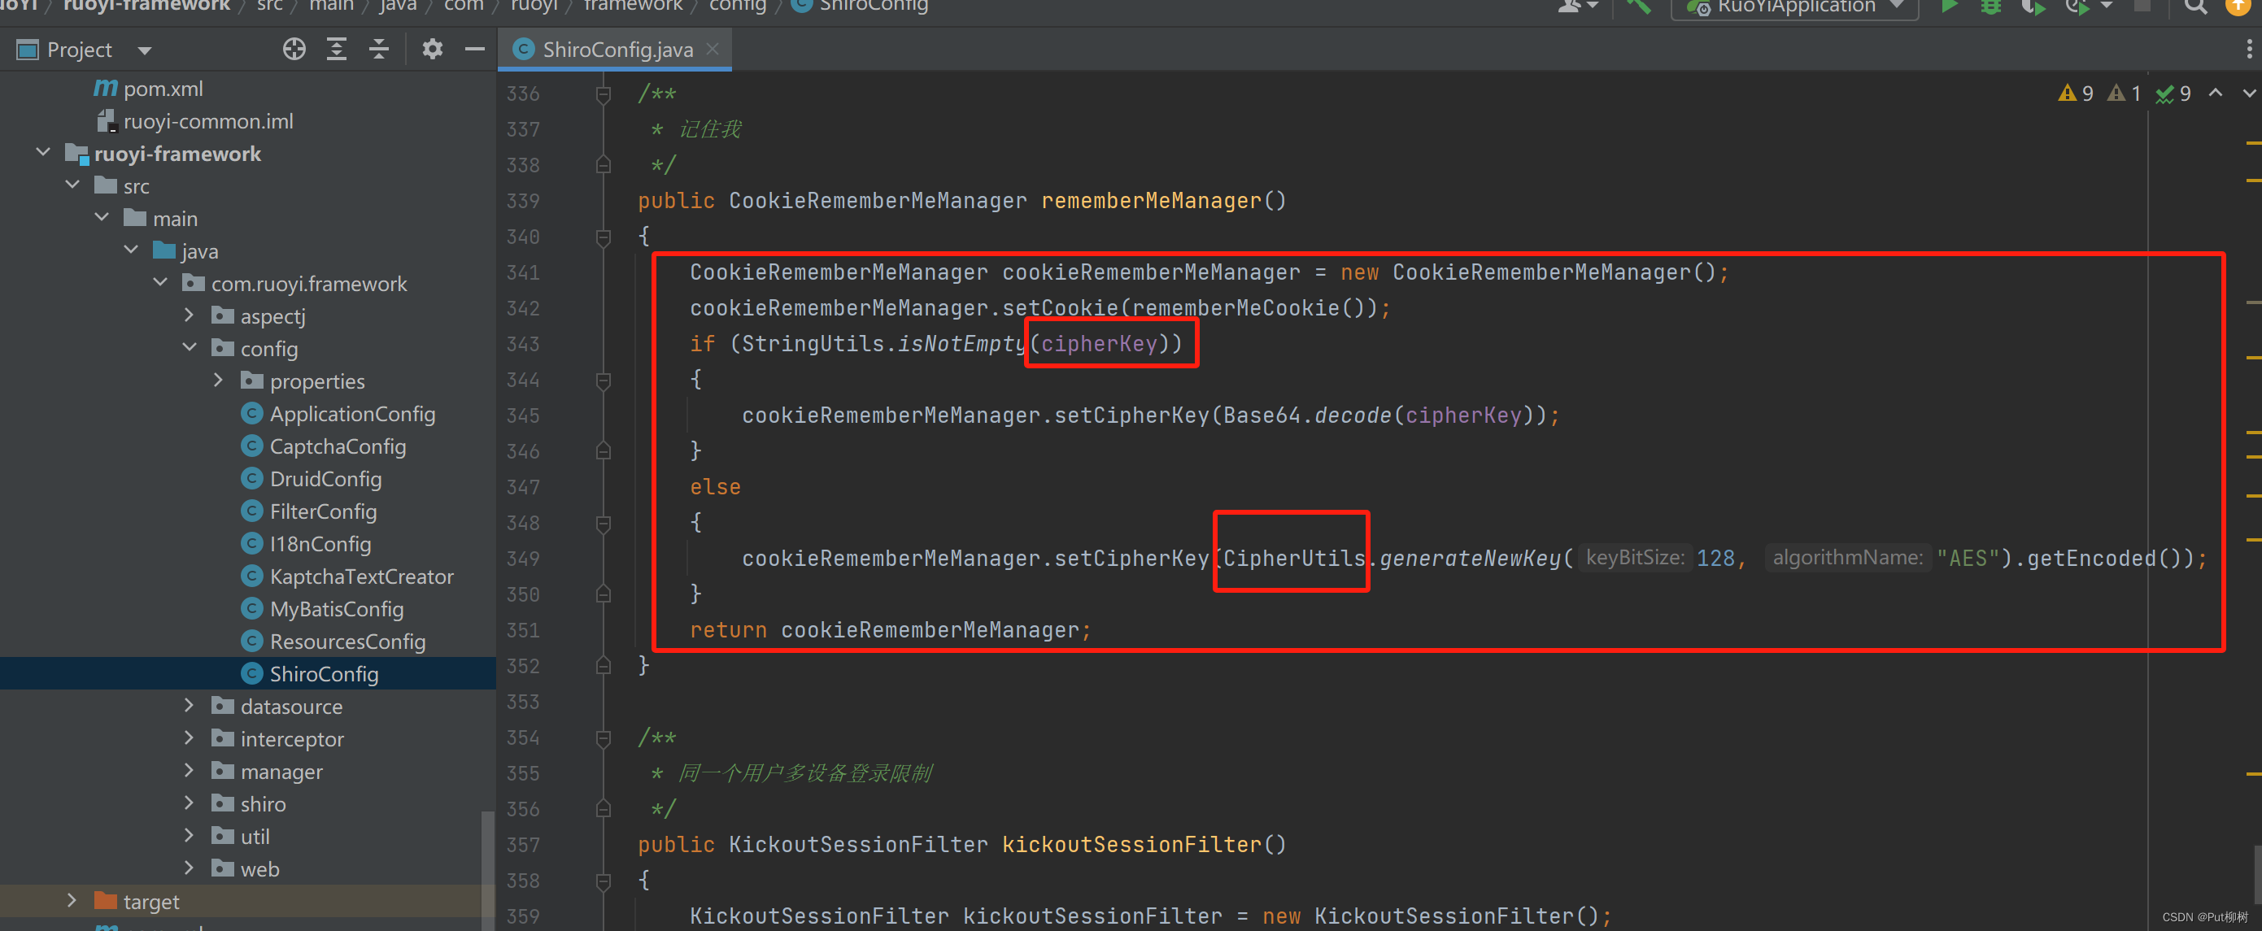Click the Debug bug icon
The width and height of the screenshot is (2262, 931).
[1990, 7]
